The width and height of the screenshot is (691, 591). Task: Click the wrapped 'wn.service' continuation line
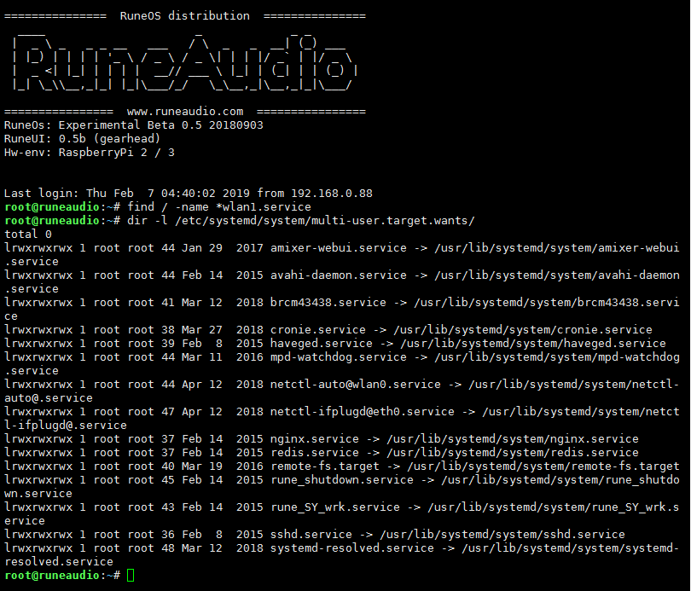38,494
